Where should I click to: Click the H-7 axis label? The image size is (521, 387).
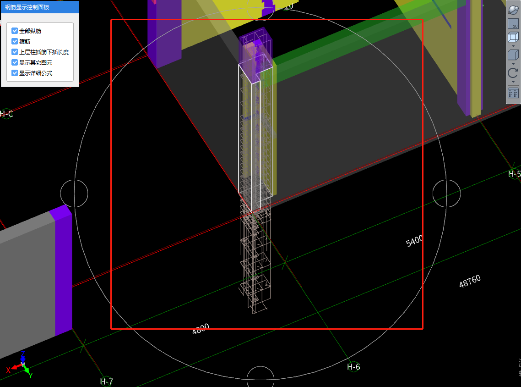point(106,381)
